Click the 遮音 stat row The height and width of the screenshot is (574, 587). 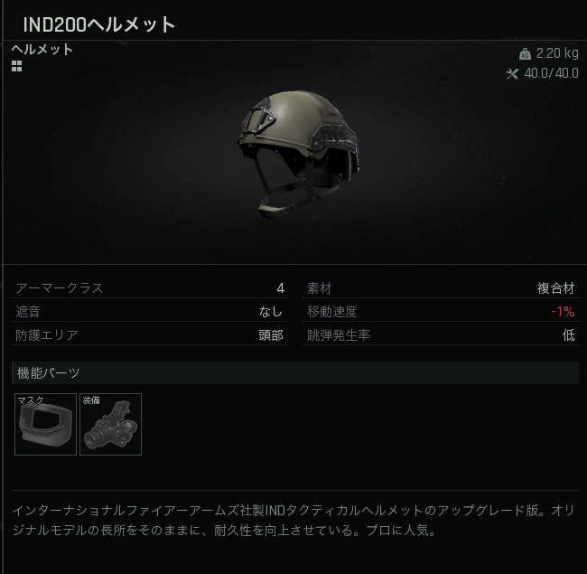tap(149, 311)
